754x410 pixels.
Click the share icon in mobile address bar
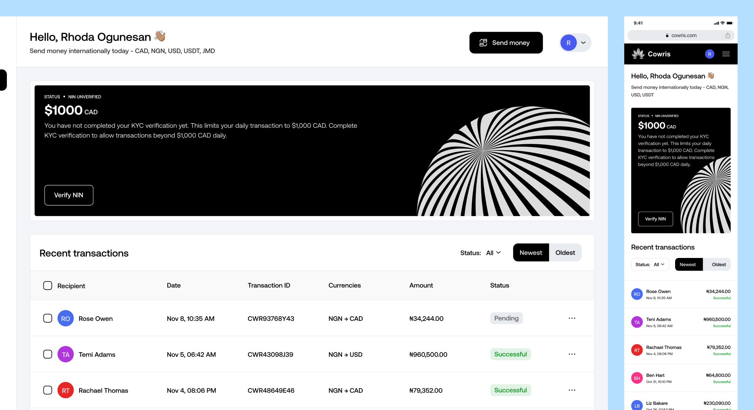[x=728, y=35]
